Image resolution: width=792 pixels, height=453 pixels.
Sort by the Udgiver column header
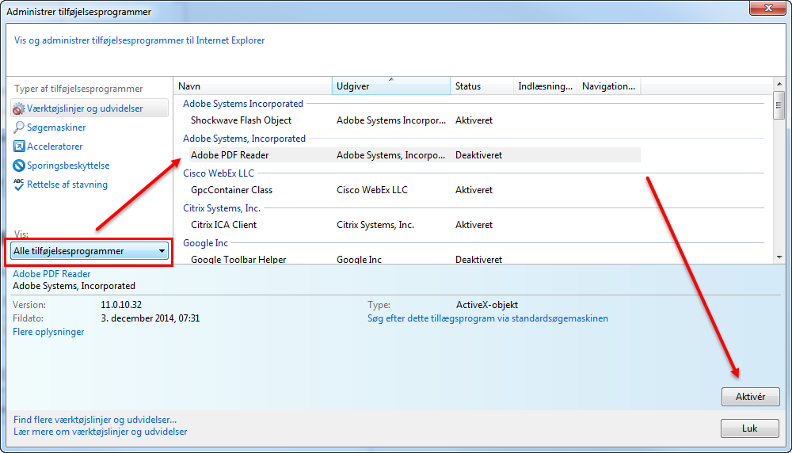[x=391, y=86]
